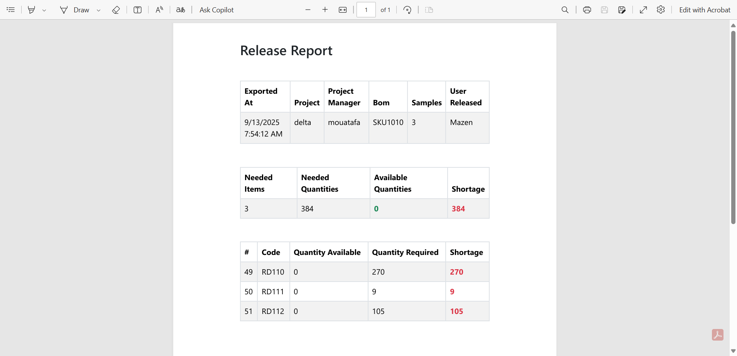Toggle fit to width view

(x=343, y=10)
